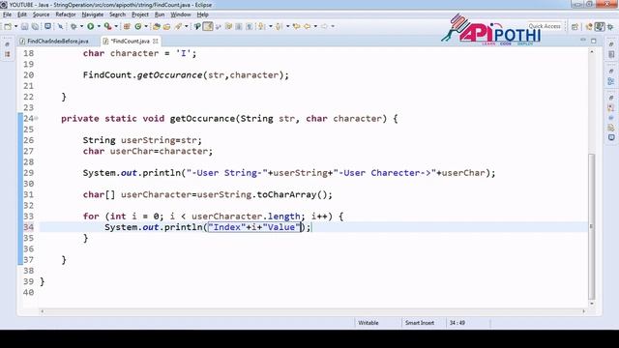The height and width of the screenshot is (348, 619).
Task: Open Forward history dropdown arrow
Action: click(x=333, y=26)
